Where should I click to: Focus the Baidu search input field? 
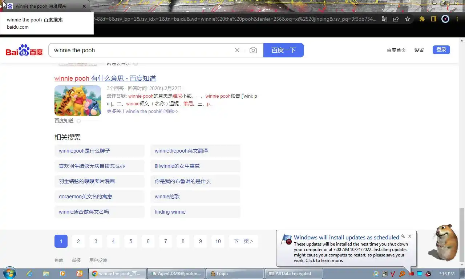point(142,50)
